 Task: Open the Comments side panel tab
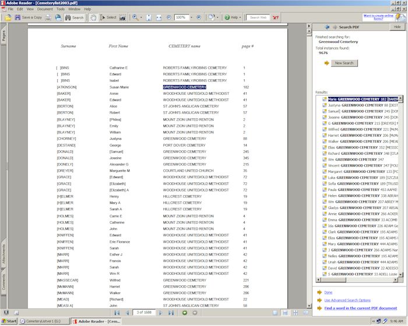click(x=3, y=282)
